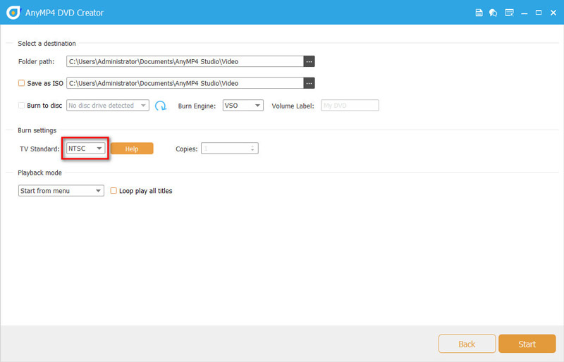Go Back to the previous step
Image resolution: width=564 pixels, height=362 pixels.
pyautogui.click(x=467, y=344)
